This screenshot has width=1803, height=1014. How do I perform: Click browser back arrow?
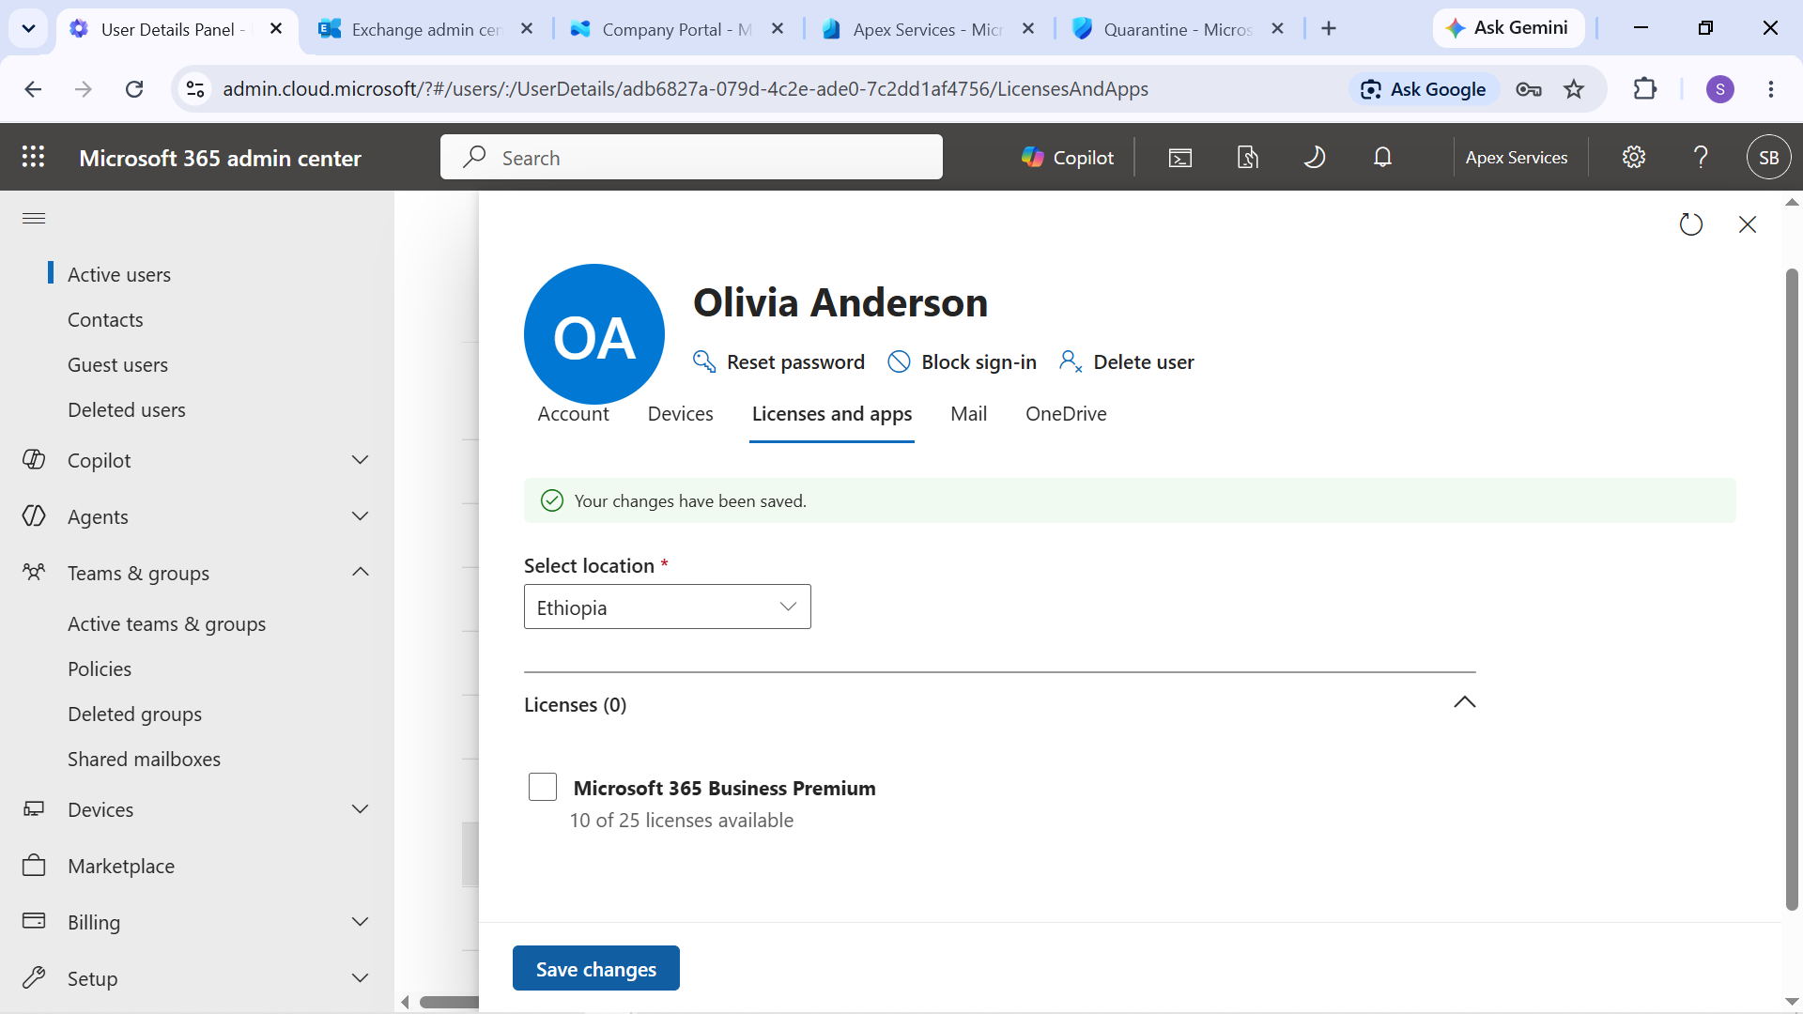tap(34, 89)
